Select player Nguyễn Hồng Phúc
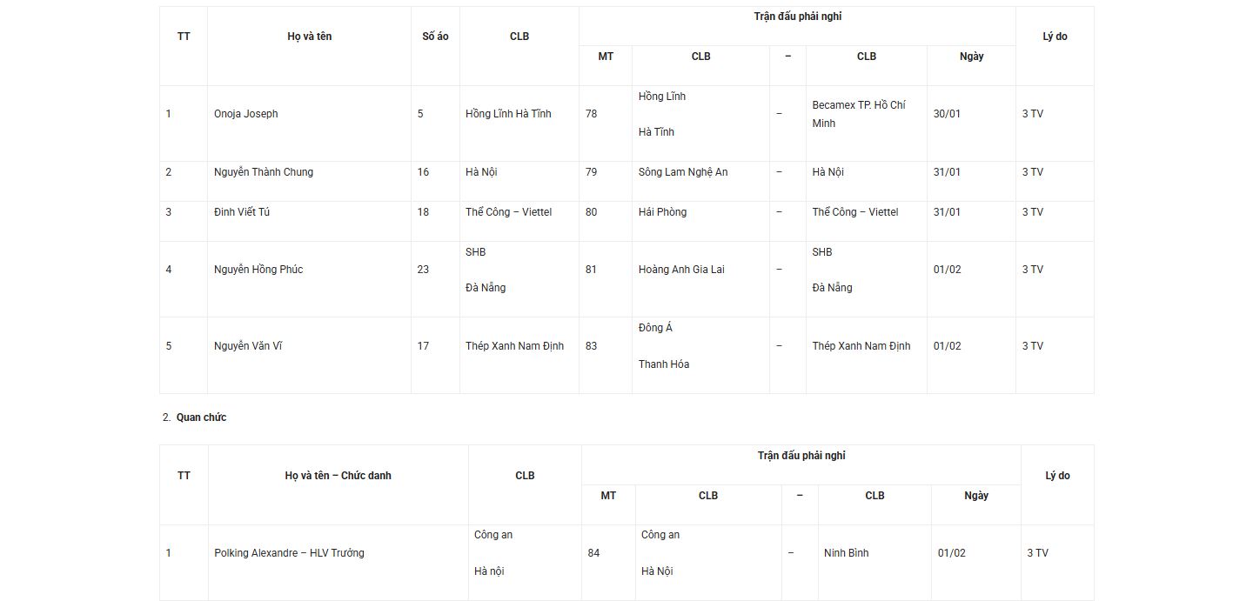Viewport: 1233px width, 601px height. [258, 270]
